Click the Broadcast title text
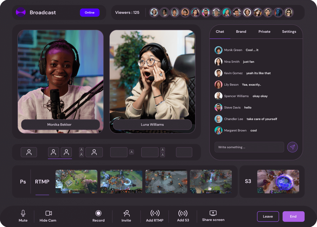Image resolution: width=317 pixels, height=227 pixels. coord(43,12)
